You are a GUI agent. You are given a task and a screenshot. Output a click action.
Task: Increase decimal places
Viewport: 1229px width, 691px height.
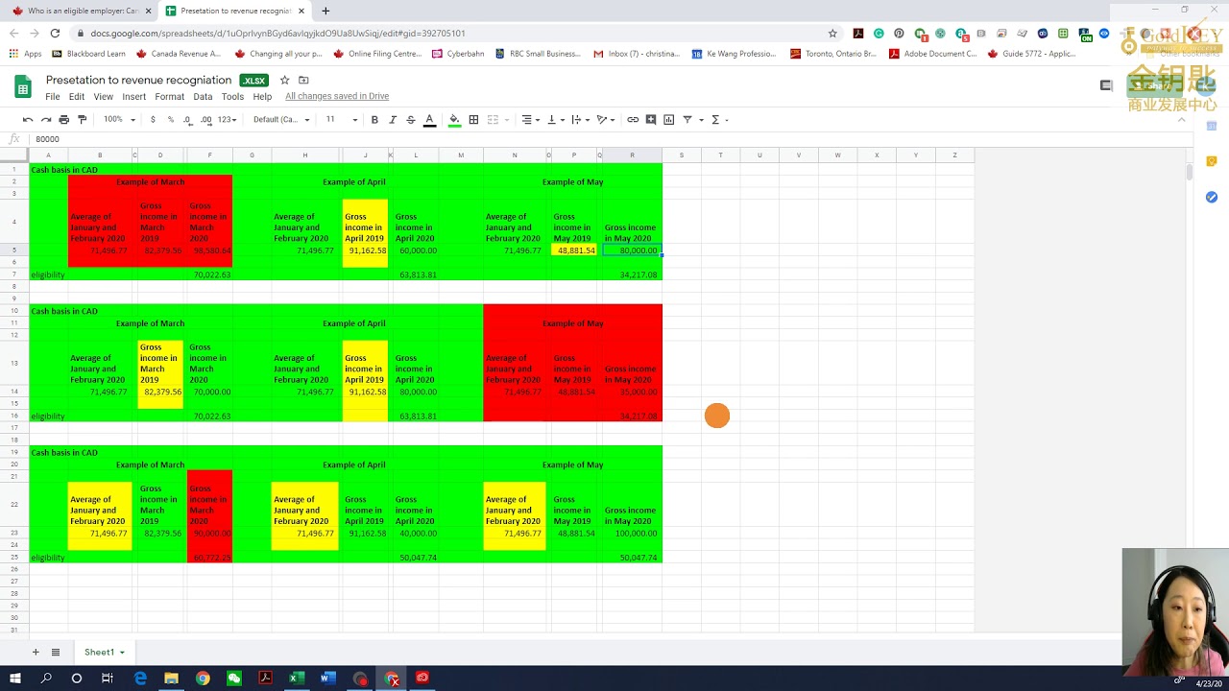[x=206, y=120]
